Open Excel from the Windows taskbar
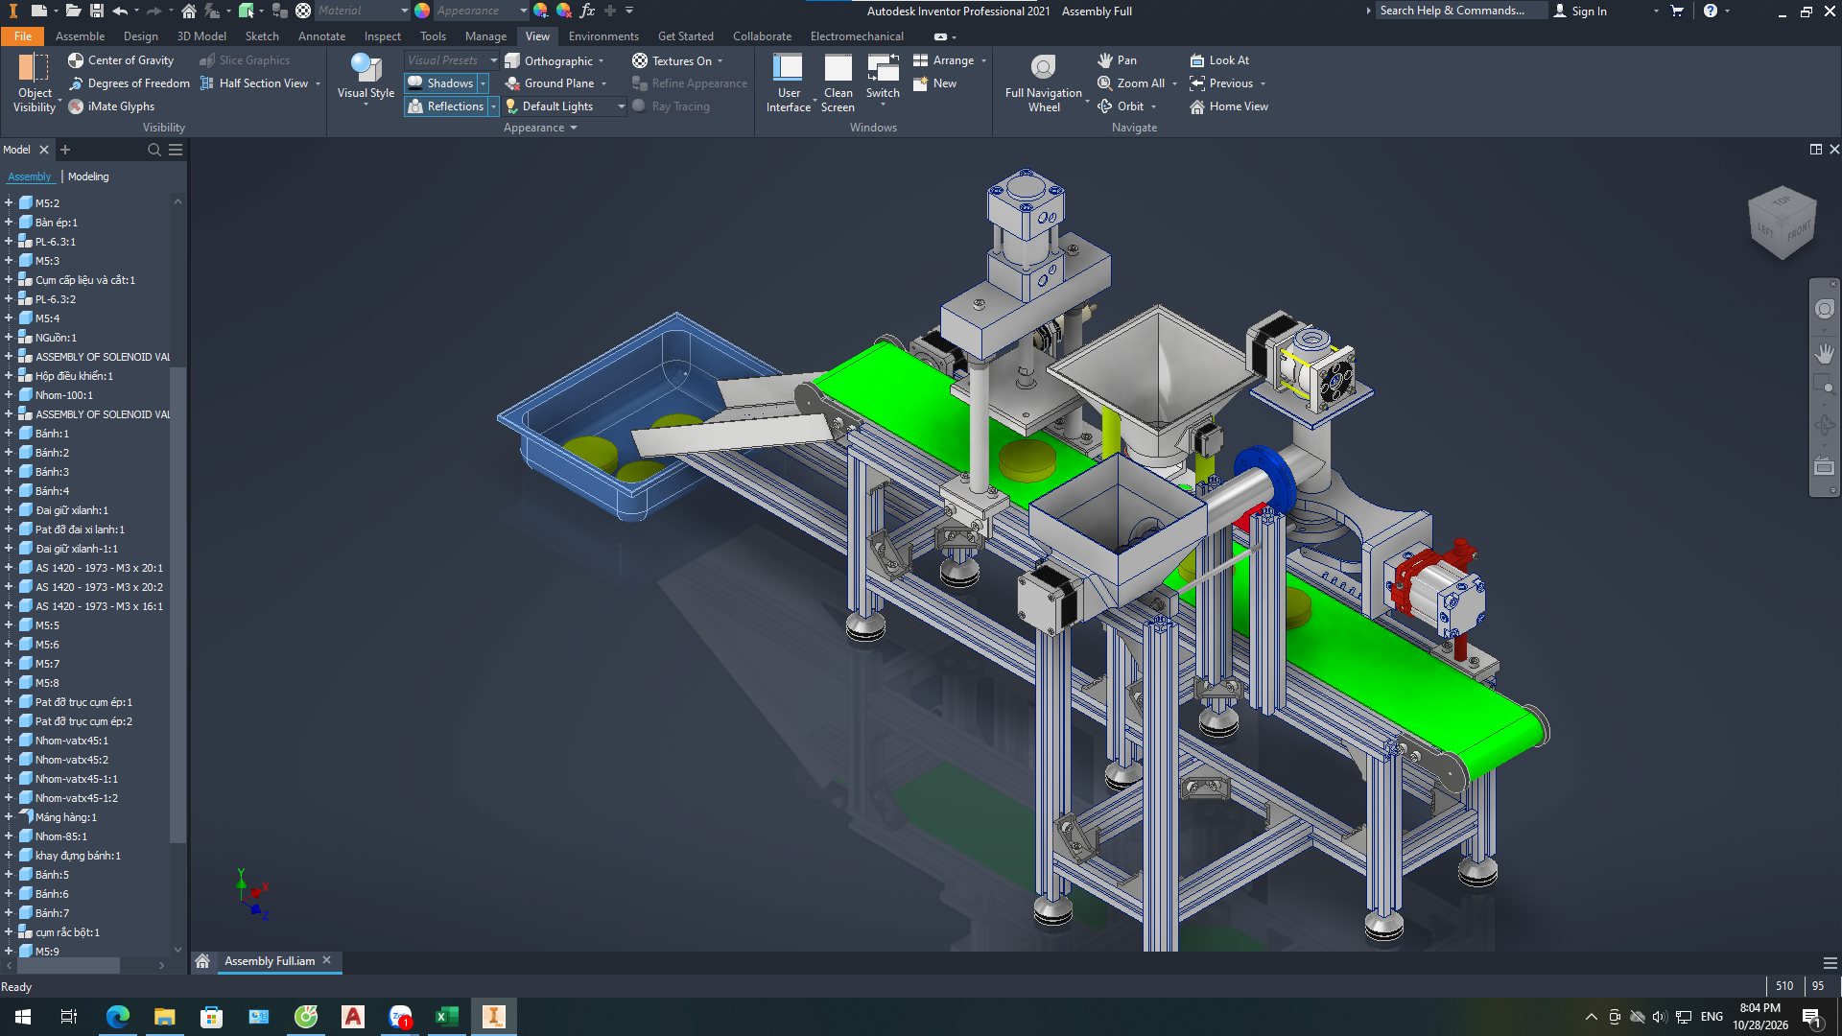Viewport: 1842px width, 1036px height. [446, 1017]
